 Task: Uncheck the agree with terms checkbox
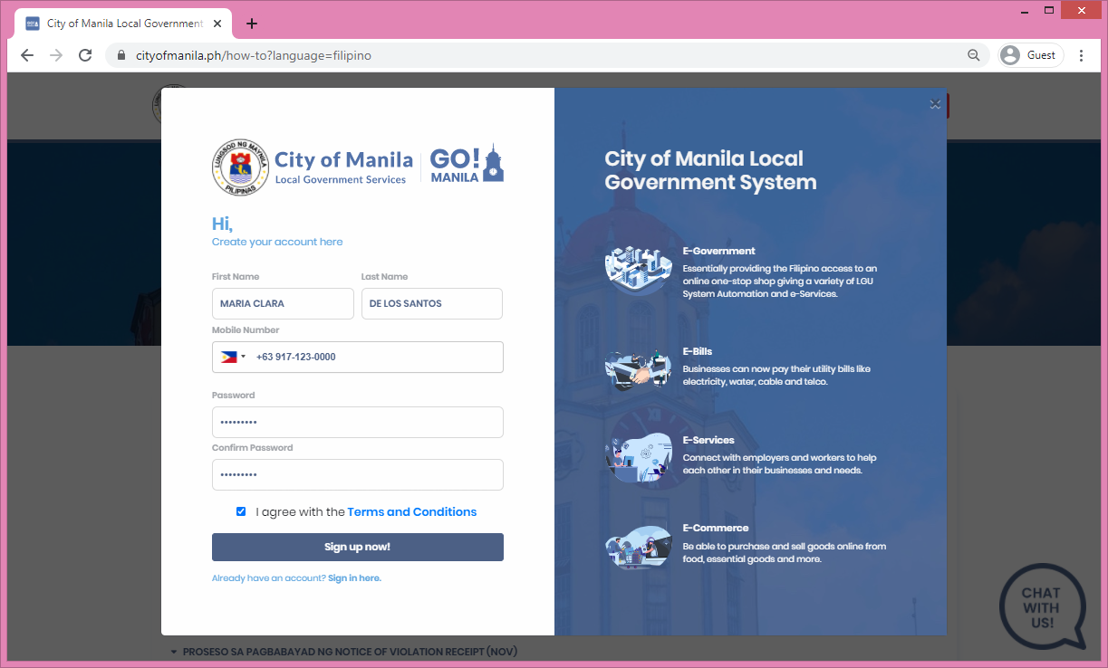pos(241,511)
